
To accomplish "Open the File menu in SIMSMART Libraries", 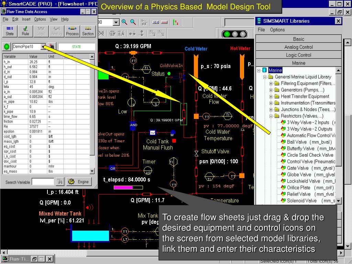I will (x=261, y=30).
